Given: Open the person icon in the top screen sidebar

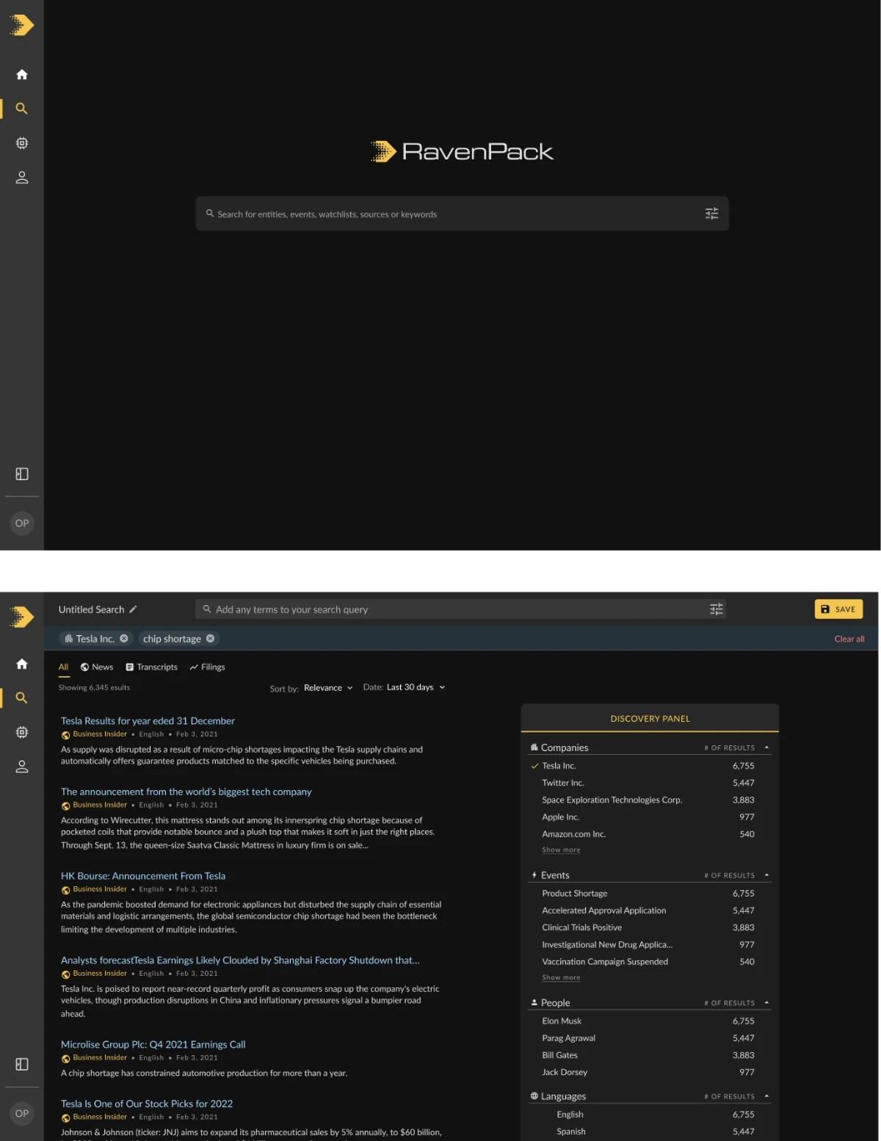Looking at the screenshot, I should (22, 178).
